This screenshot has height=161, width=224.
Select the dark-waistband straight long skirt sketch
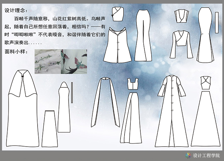(x=50, y=129)
